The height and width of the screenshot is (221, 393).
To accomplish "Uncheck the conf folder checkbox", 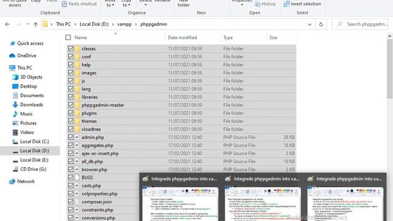I will coord(71,56).
